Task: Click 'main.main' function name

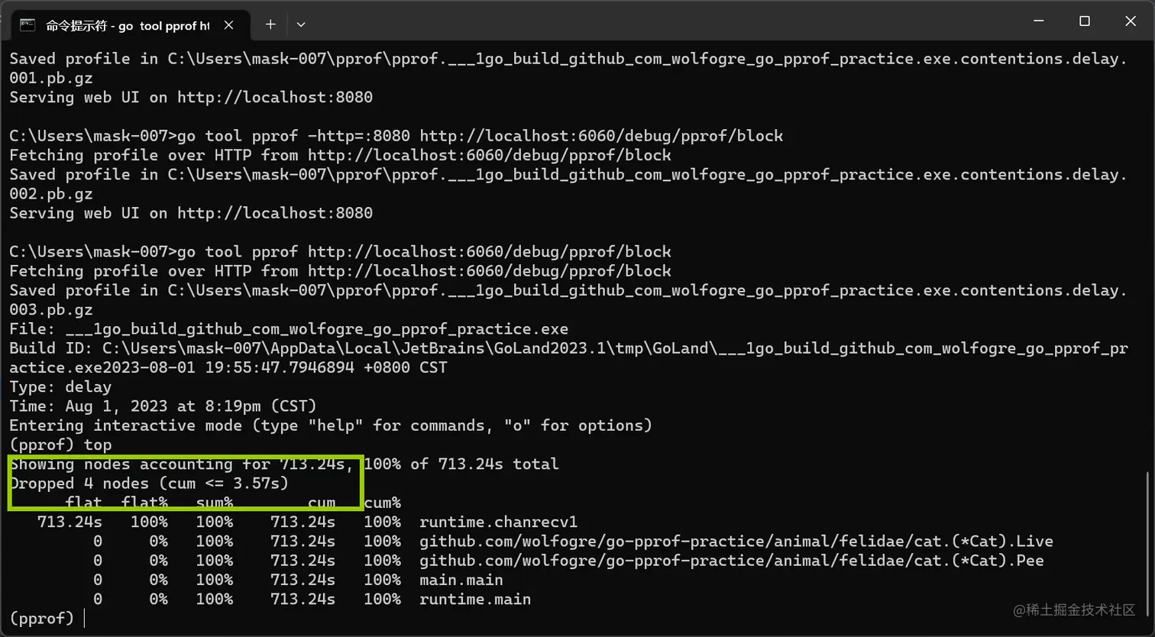Action: click(461, 580)
